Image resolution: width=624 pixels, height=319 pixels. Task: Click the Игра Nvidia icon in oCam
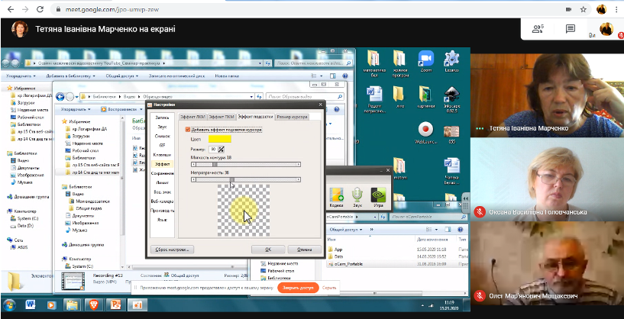[378, 198]
